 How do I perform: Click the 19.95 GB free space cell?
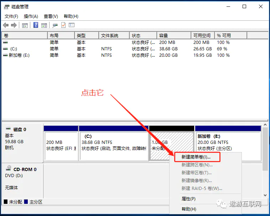(x=202, y=55)
